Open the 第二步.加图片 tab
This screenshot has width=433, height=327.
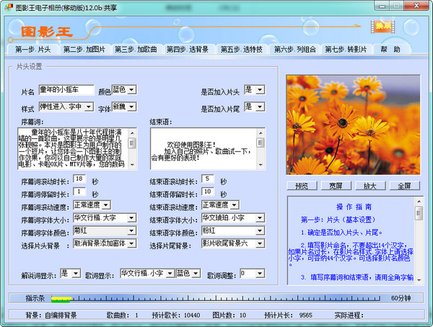pyautogui.click(x=85, y=50)
